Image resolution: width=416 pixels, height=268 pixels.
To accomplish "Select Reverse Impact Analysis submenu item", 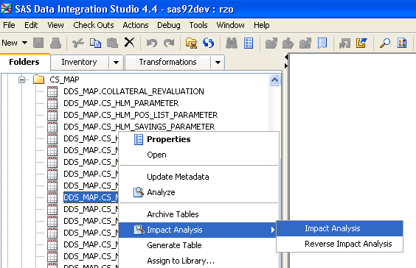I will click(339, 244).
